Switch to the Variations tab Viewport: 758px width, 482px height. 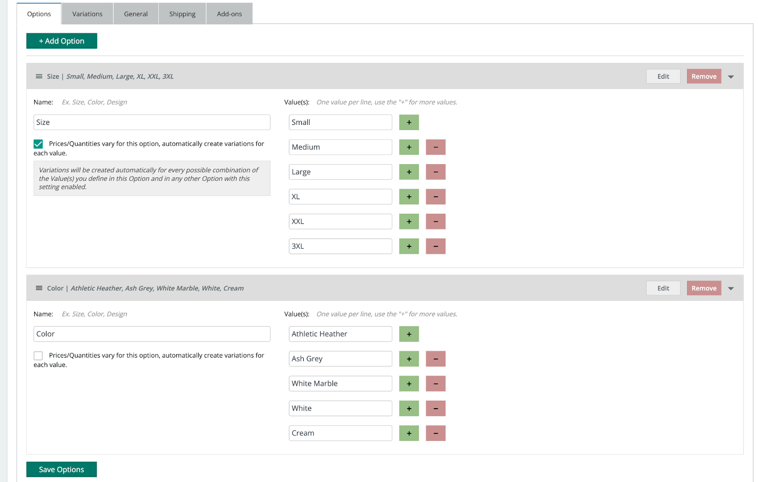(x=87, y=14)
